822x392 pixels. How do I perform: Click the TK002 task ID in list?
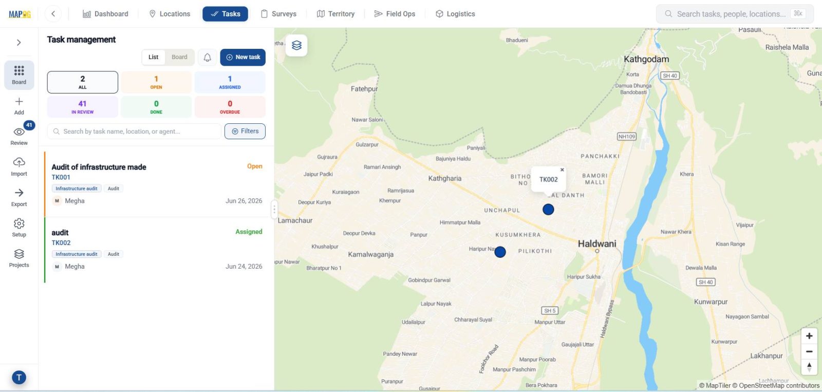coord(61,243)
